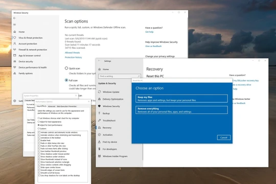Image resolution: width=276 pixels, height=184 pixels.
Task: Check Save taskbar thumbnail previews
Action: (39, 151)
